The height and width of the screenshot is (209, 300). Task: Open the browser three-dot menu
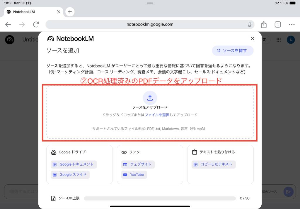(x=292, y=25)
